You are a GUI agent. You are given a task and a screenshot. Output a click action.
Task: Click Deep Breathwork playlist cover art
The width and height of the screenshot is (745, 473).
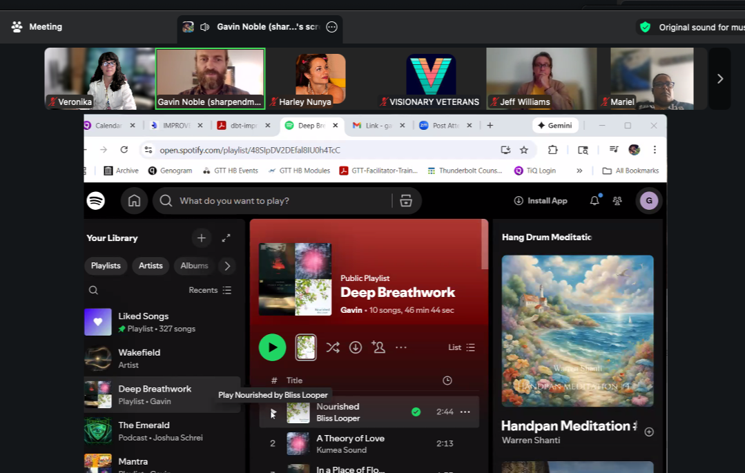coord(295,279)
